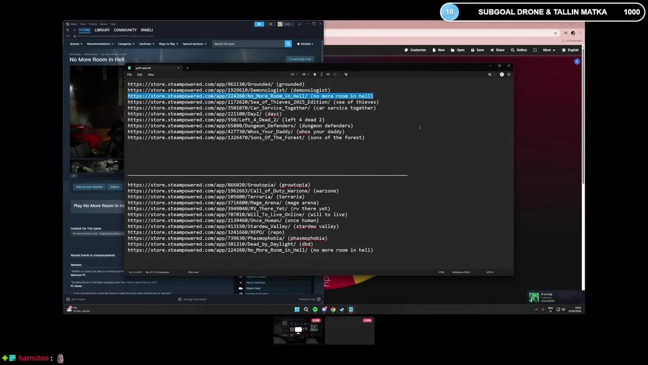This screenshot has height=365, width=648.
Task: Open Notepad from the taskbar
Action: [x=351, y=309]
